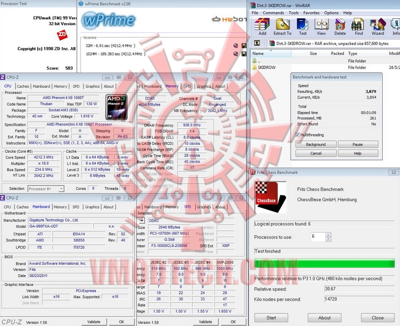Click the Processors to use input field

(318, 237)
